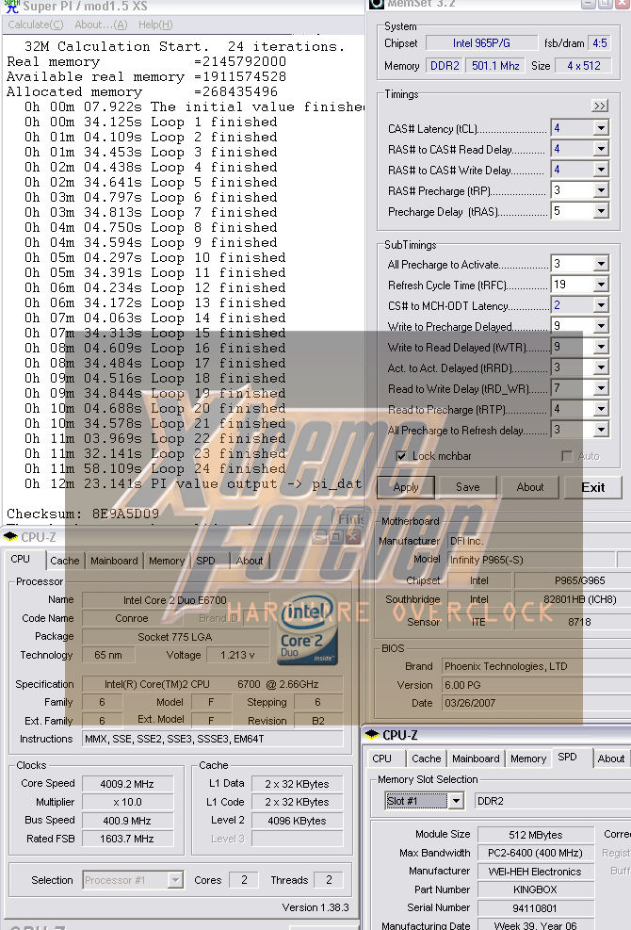The width and height of the screenshot is (631, 930).
Task: Toggle the Lock mchbar checkbox
Action: (401, 456)
